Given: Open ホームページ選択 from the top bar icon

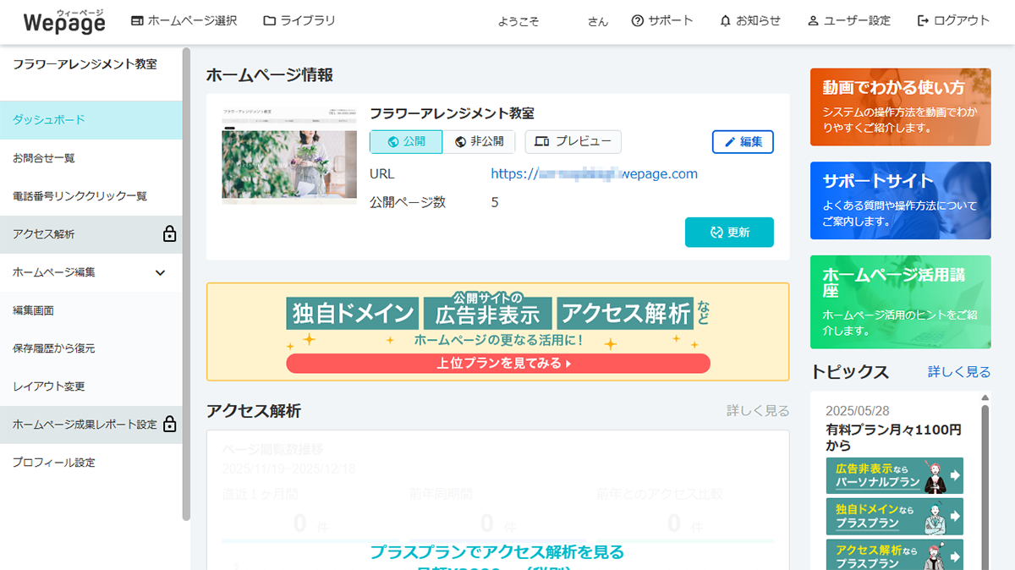Looking at the screenshot, I should [x=136, y=20].
